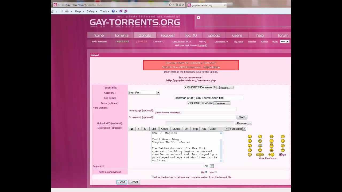Expand the browser Page menu
This screenshot has width=342, height=192.
click(79, 11)
